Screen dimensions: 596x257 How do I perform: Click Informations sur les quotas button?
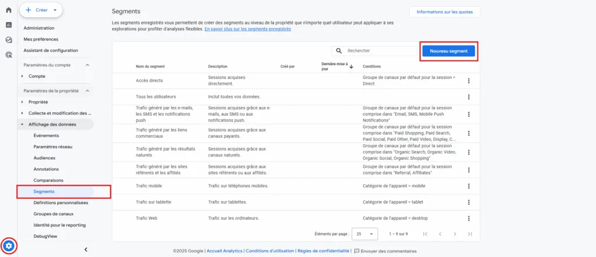(445, 12)
